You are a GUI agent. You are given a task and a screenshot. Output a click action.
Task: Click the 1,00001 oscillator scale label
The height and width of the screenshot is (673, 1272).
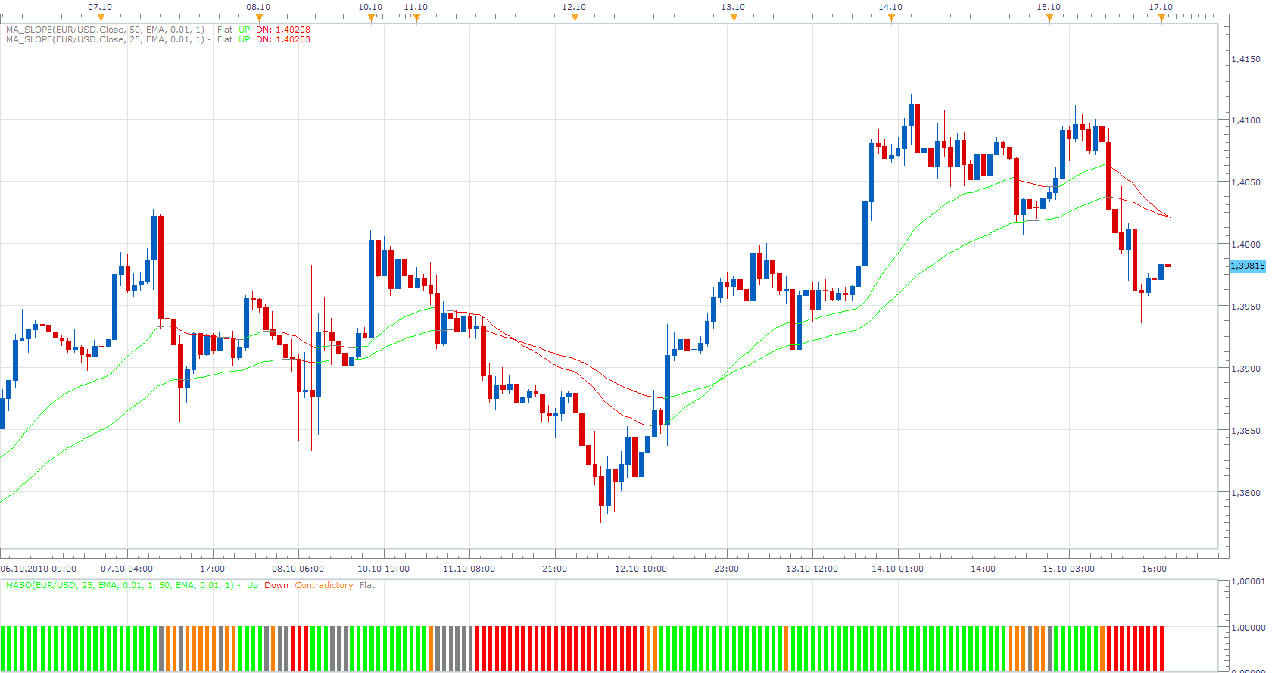tap(1248, 581)
